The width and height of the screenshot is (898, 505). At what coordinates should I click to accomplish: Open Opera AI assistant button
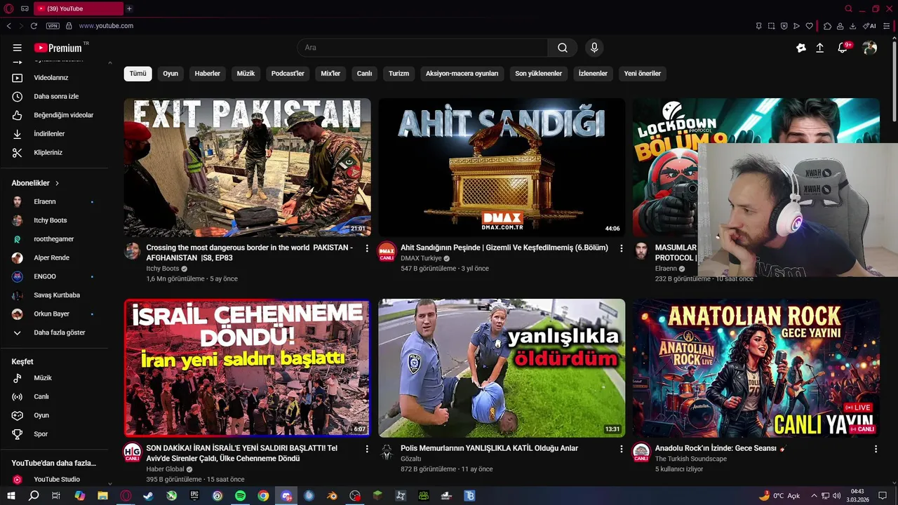(x=869, y=26)
